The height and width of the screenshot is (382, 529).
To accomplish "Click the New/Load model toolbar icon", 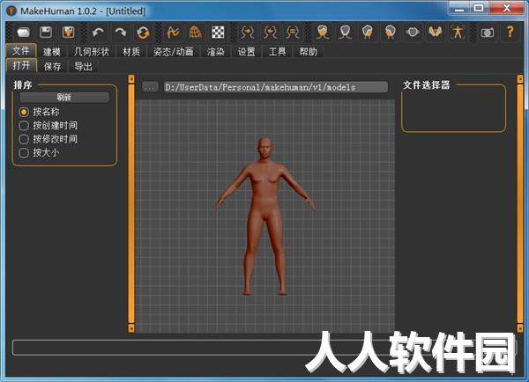I will pyautogui.click(x=23, y=33).
